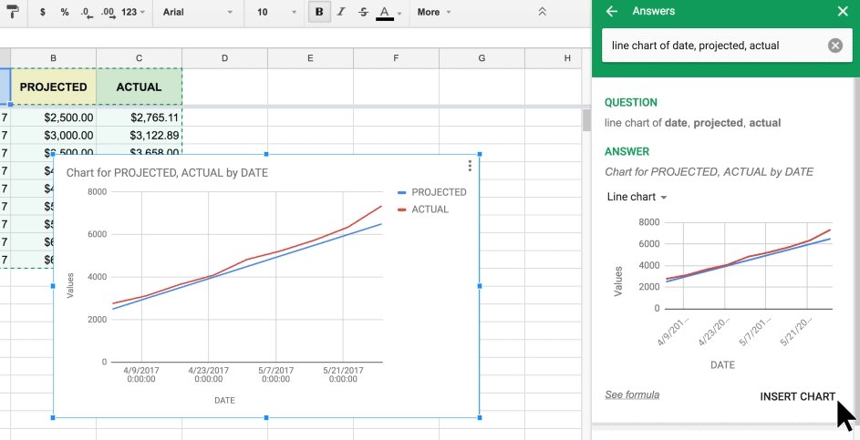Open the text color picker
The image size is (860, 440).
pos(385,12)
